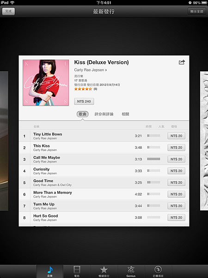The width and height of the screenshot is (208, 278).
Task: Switch to the 相關 related tab
Action: (125, 114)
